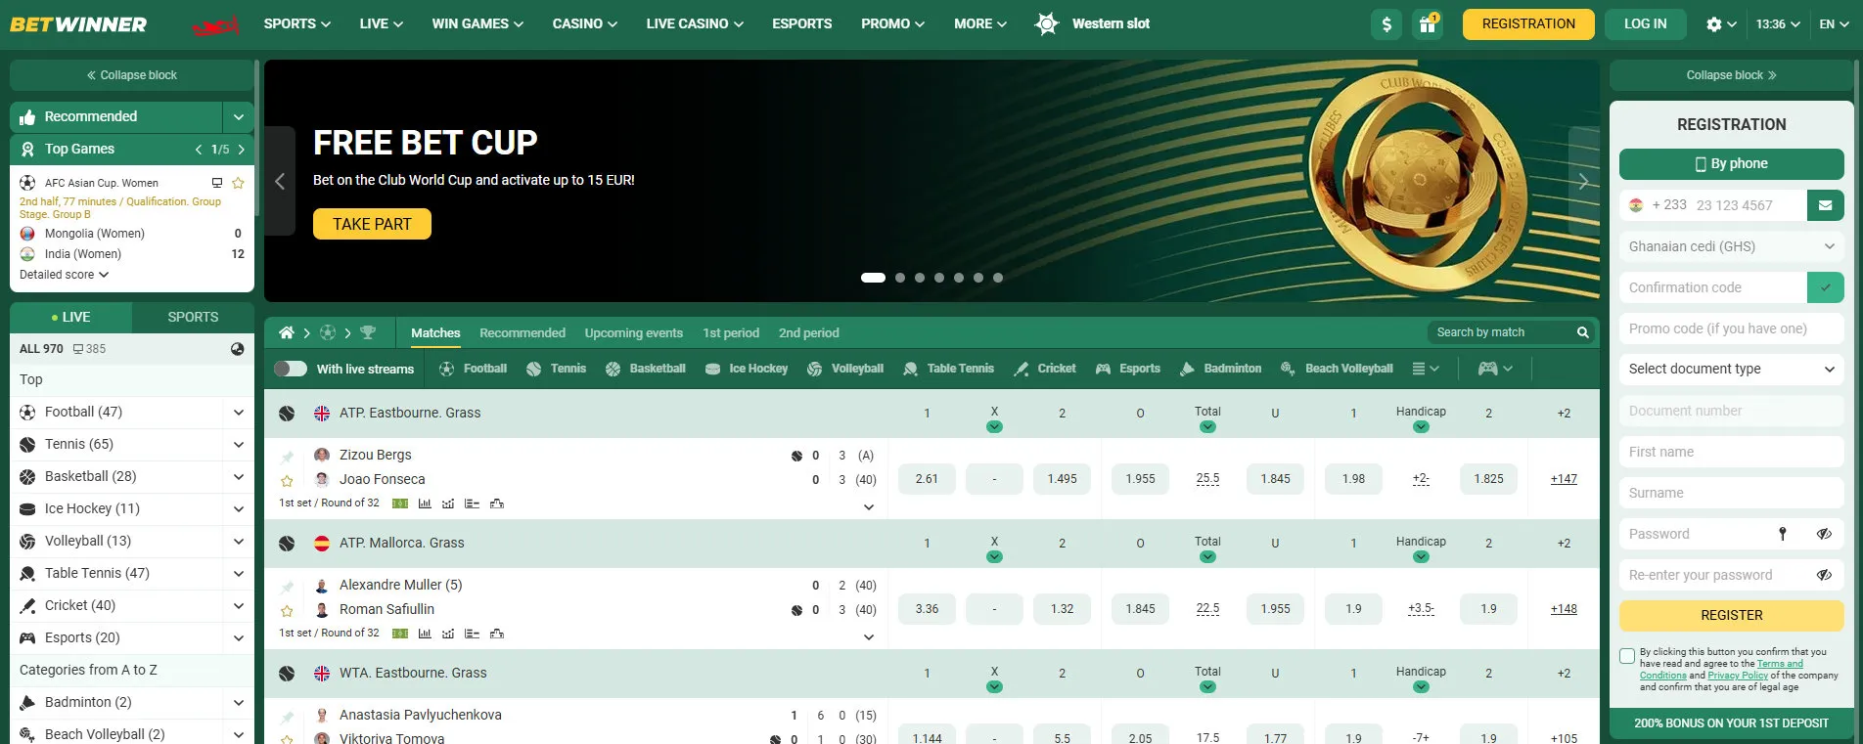Expand Tennis (65) in sidebar
Viewport: 1863px width, 744px height.
tap(239, 445)
